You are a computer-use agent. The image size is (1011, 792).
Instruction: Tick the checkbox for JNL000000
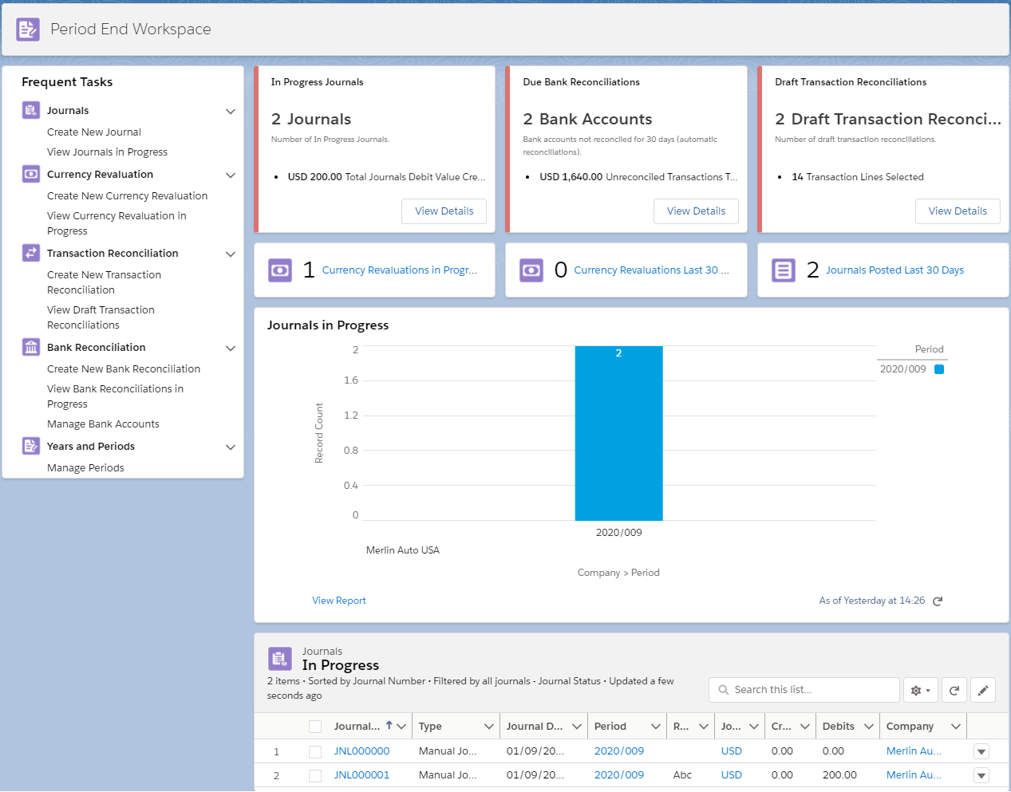pos(315,751)
